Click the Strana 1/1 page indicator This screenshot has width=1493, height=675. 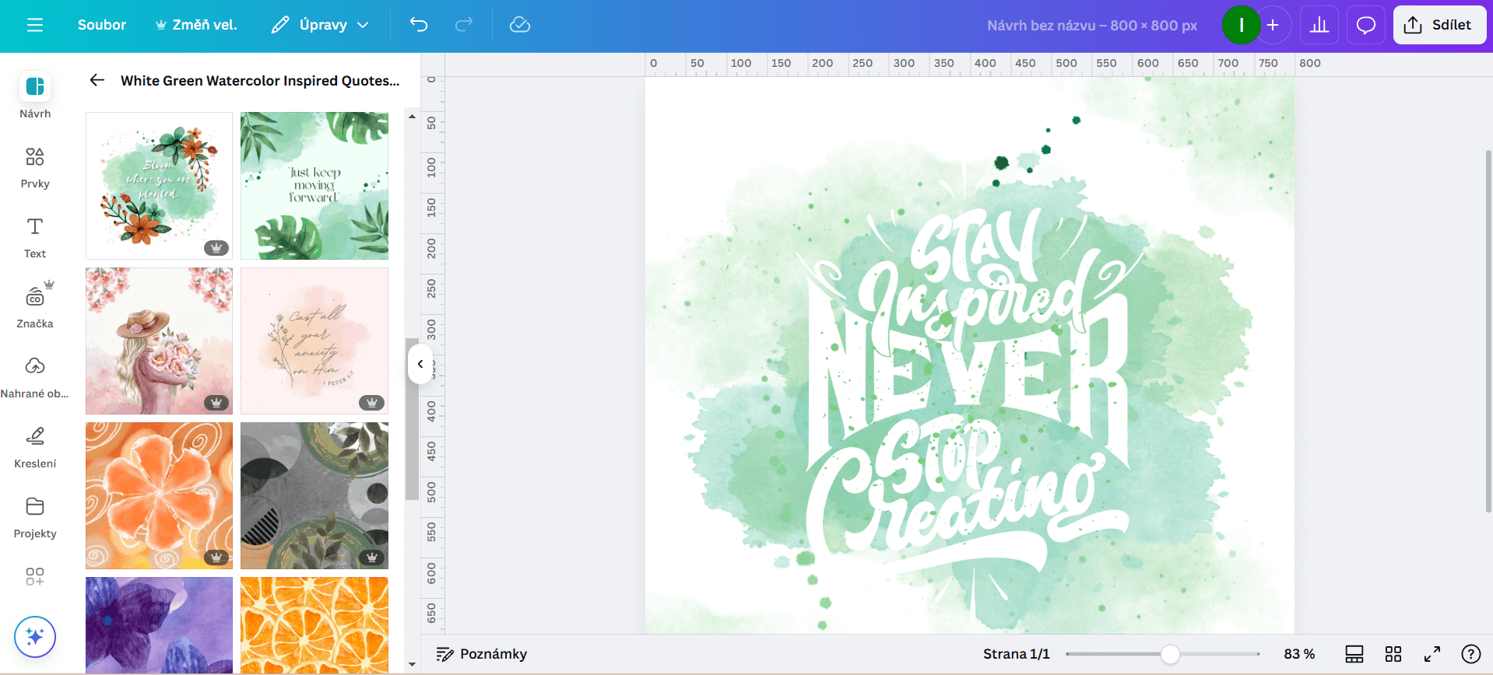coord(1017,654)
